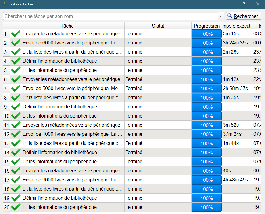This screenshot has width=265, height=214.
Task: Click the execution time '3m 52s'
Action: coord(231,125)
